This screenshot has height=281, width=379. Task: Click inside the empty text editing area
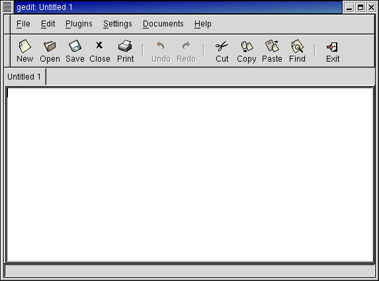click(x=190, y=174)
